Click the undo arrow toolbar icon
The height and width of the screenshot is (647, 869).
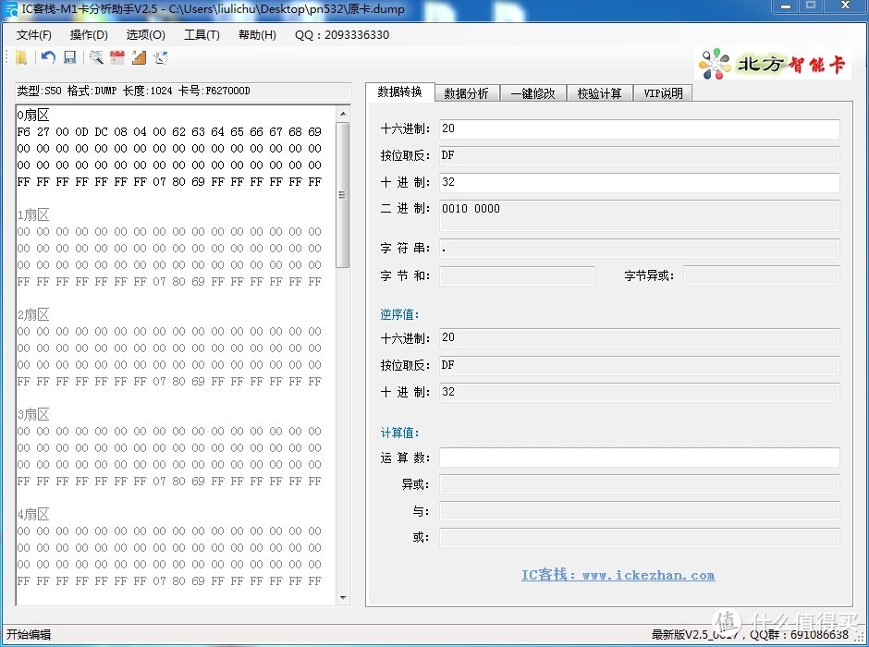pyautogui.click(x=48, y=58)
